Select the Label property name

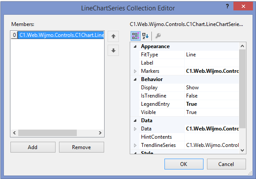tap(147, 63)
